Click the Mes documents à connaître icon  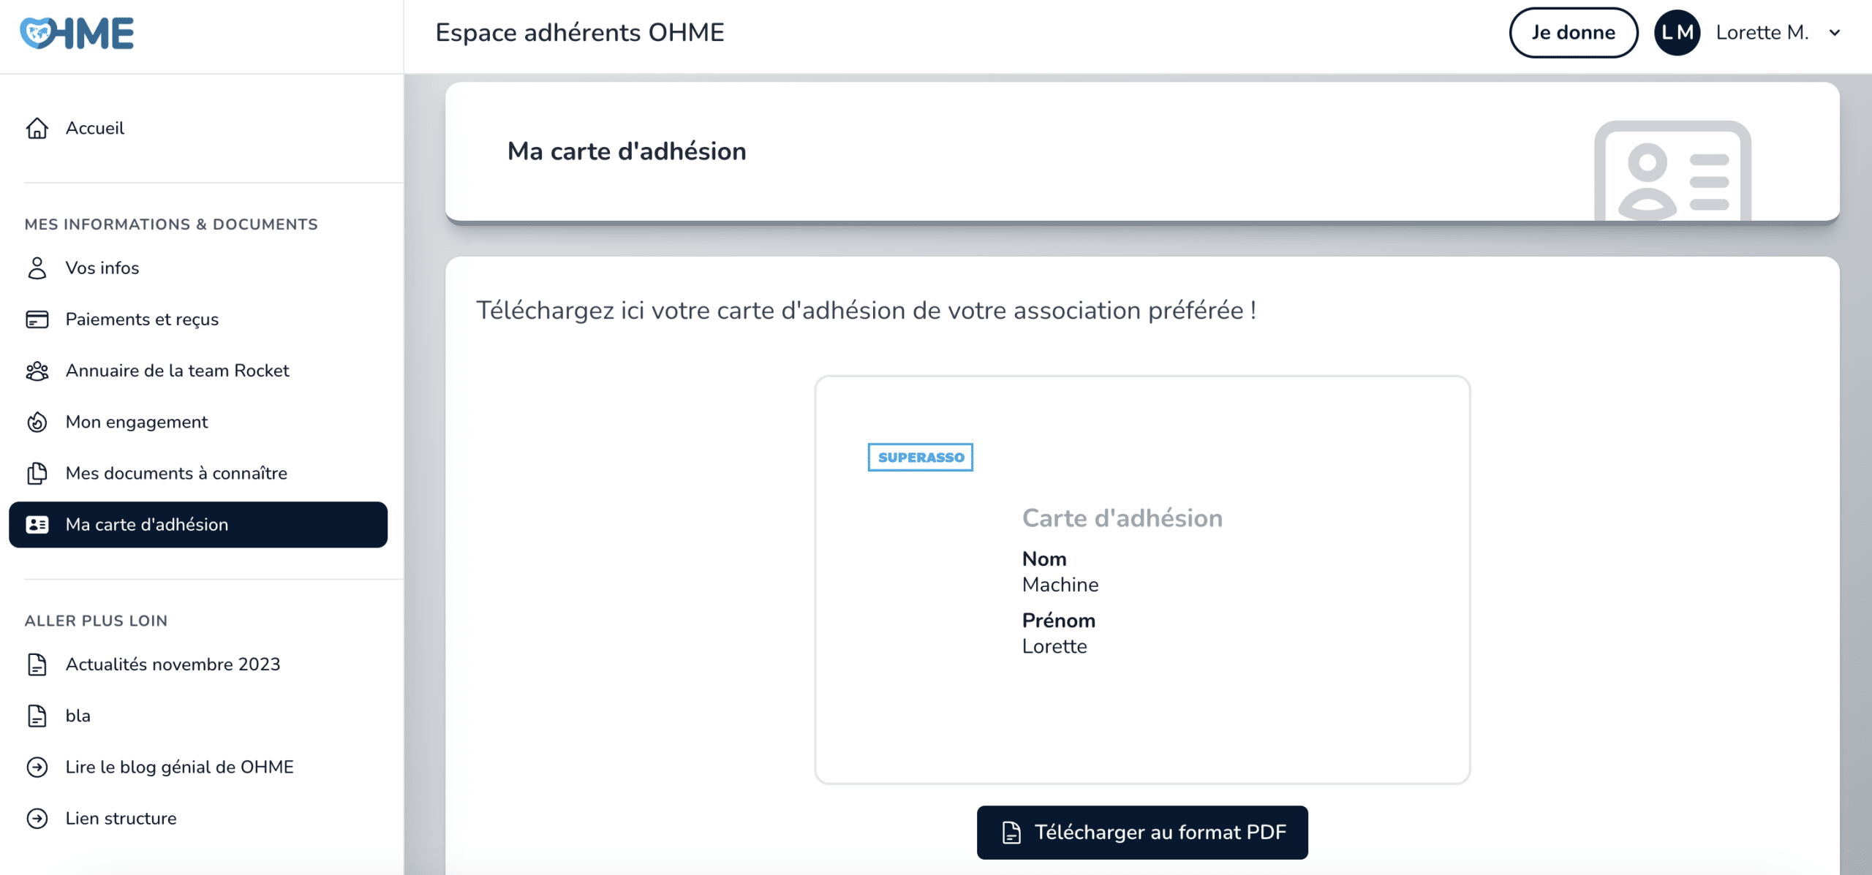37,474
